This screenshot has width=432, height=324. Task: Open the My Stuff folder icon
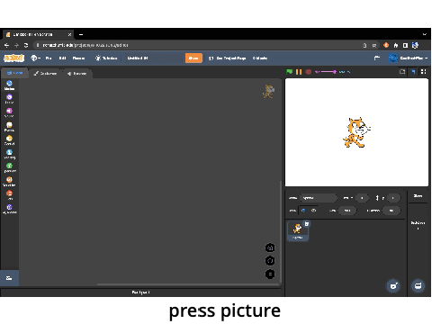point(377,58)
